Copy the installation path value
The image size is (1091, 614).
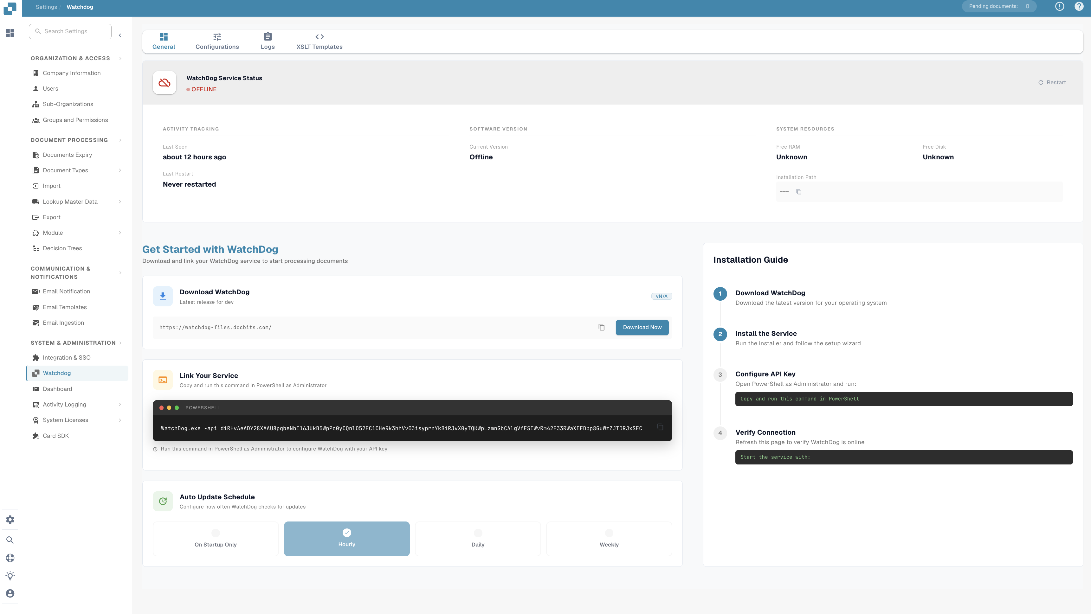799,192
